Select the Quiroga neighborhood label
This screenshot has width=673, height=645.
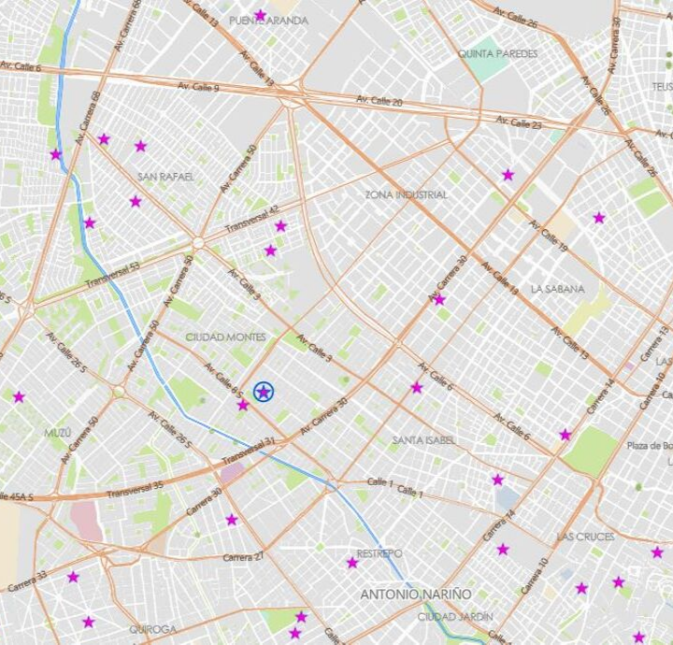click(154, 629)
